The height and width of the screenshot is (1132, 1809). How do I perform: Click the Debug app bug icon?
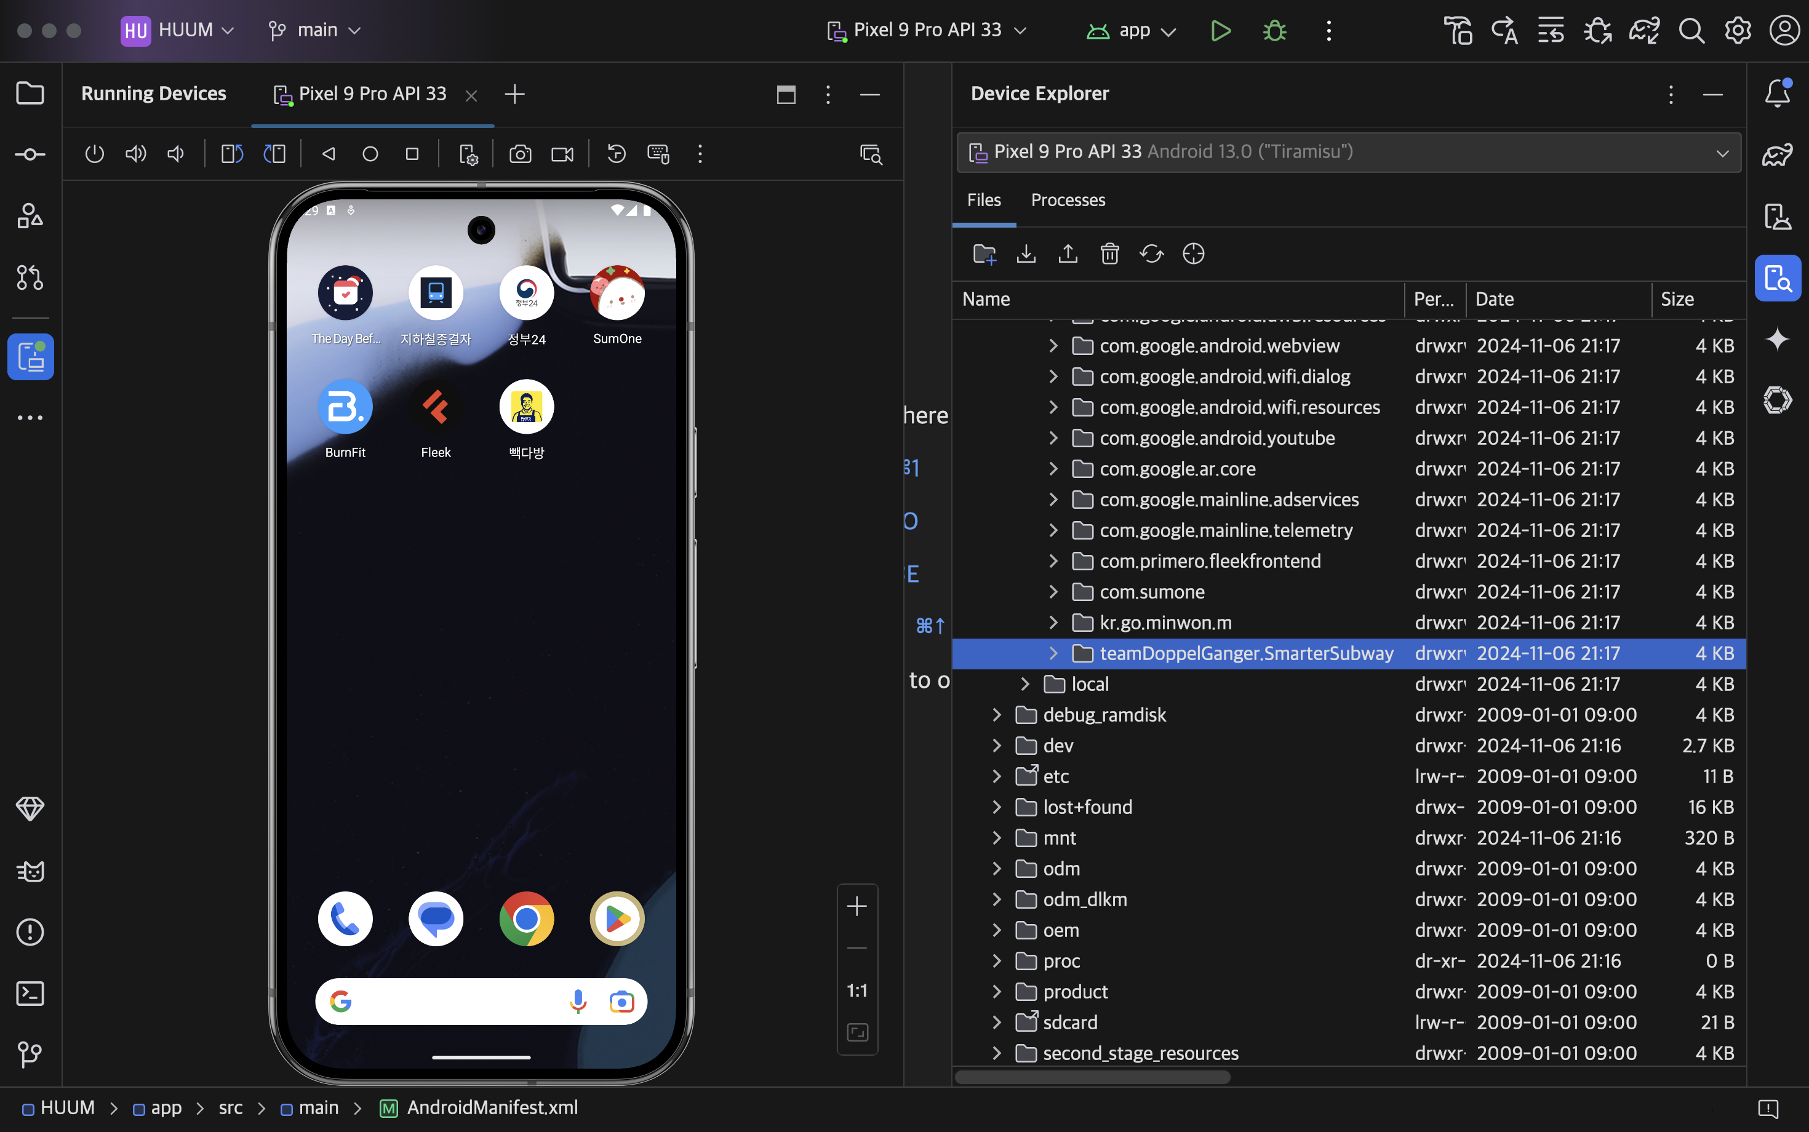[1274, 31]
